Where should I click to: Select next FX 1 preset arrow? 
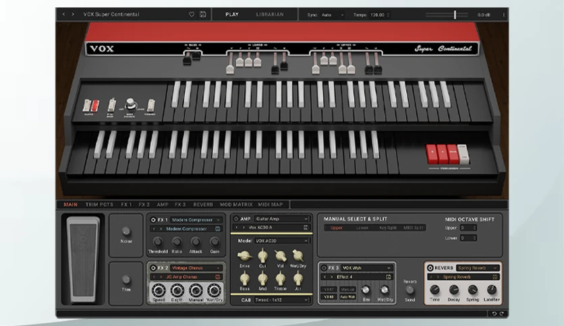[161, 229]
